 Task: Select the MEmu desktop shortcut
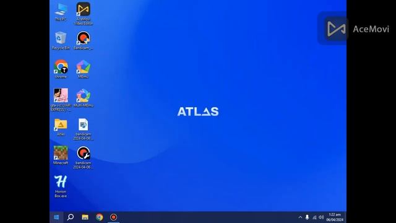84,69
